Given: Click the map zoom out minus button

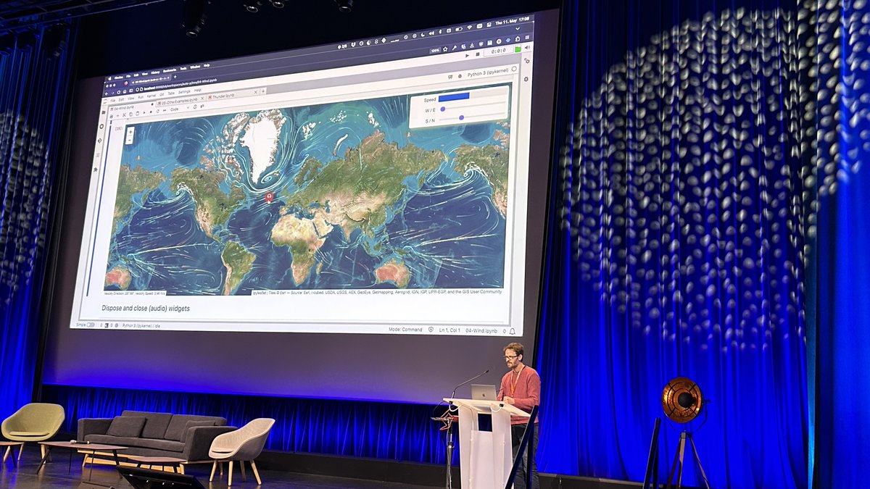Looking at the screenshot, I should 130,140.
